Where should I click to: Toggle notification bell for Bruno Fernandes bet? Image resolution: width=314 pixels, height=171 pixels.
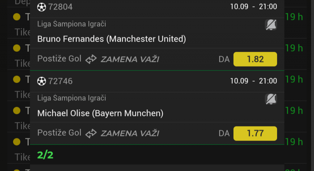[x=271, y=25]
